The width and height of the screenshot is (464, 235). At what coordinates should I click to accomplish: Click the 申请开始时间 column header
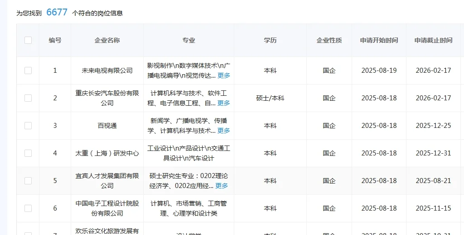tap(379, 40)
